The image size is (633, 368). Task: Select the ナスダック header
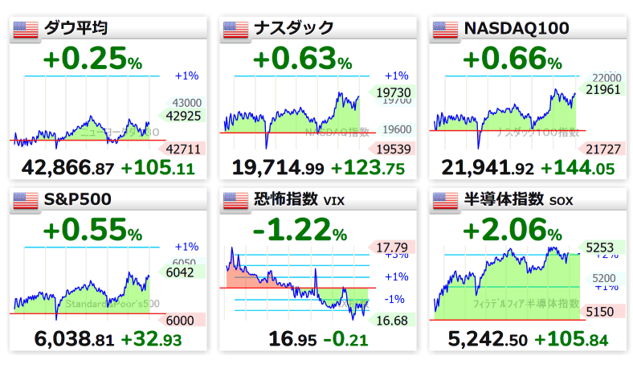(x=293, y=28)
